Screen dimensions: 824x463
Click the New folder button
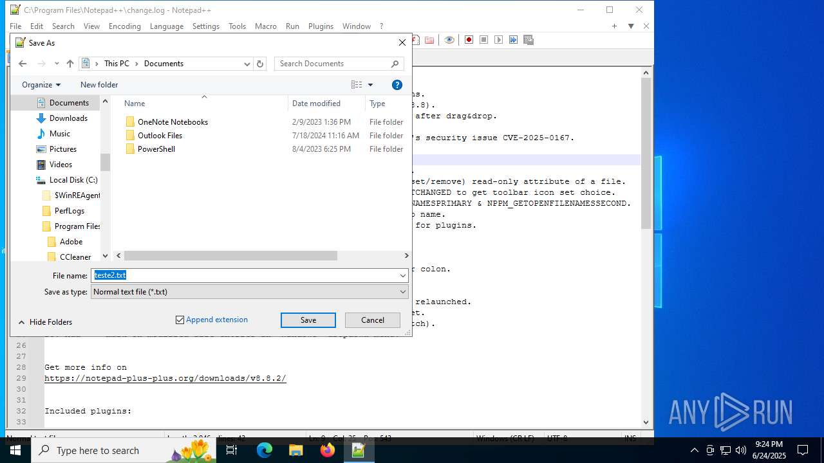click(x=99, y=85)
